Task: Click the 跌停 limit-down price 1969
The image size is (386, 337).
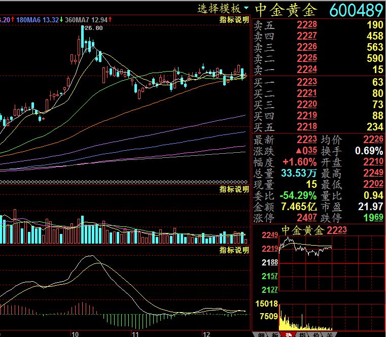Action: [373, 218]
